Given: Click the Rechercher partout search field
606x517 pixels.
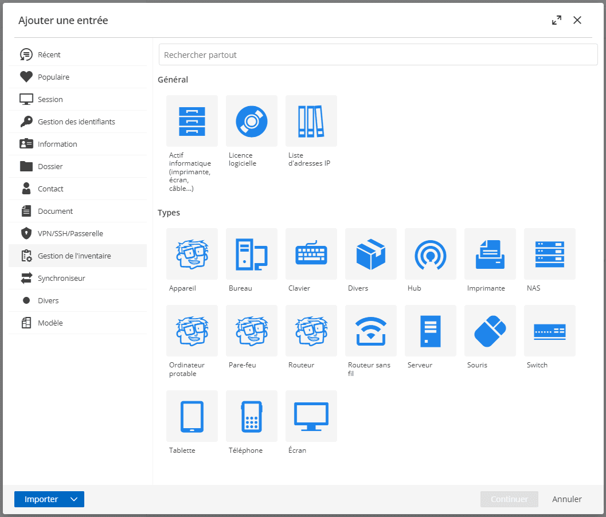Looking at the screenshot, I should point(377,55).
